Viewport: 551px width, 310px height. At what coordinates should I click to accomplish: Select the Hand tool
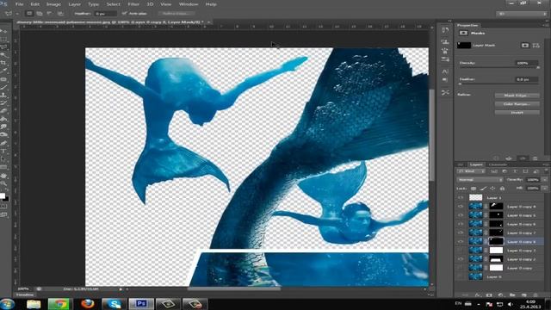click(3, 176)
